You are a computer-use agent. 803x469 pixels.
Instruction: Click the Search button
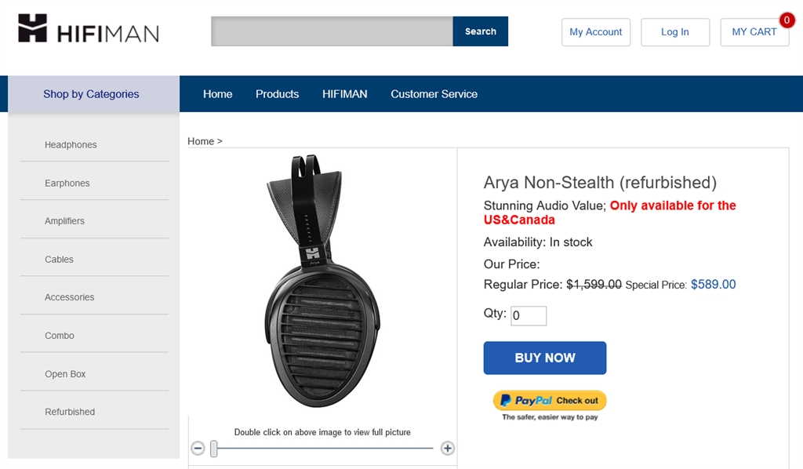point(480,31)
